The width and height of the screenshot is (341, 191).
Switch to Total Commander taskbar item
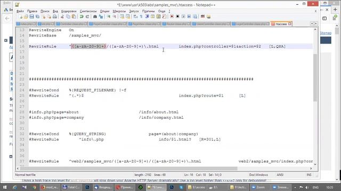pyautogui.click(x=71, y=187)
